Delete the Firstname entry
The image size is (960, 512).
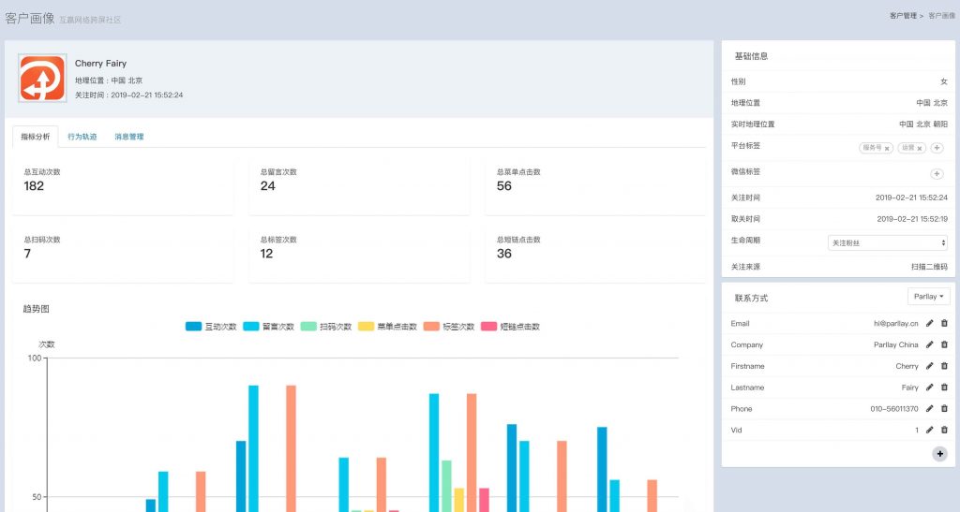[944, 366]
